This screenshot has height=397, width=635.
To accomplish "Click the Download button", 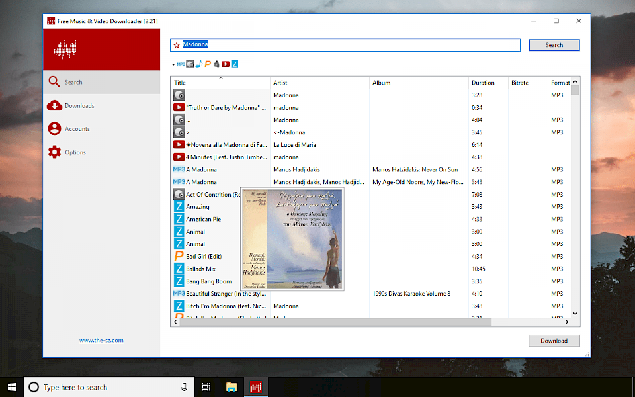I will pyautogui.click(x=554, y=341).
